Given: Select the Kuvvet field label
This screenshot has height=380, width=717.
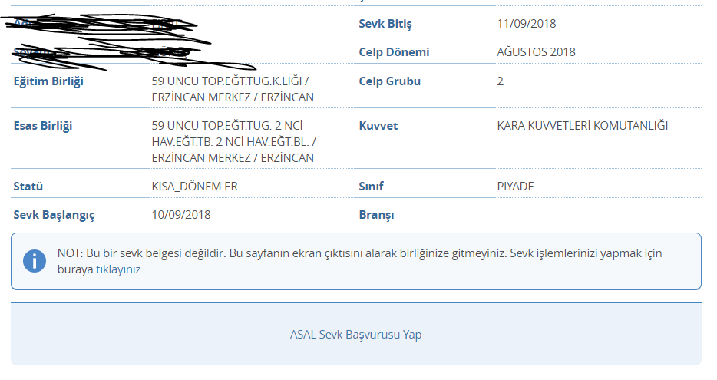Looking at the screenshot, I should (378, 126).
